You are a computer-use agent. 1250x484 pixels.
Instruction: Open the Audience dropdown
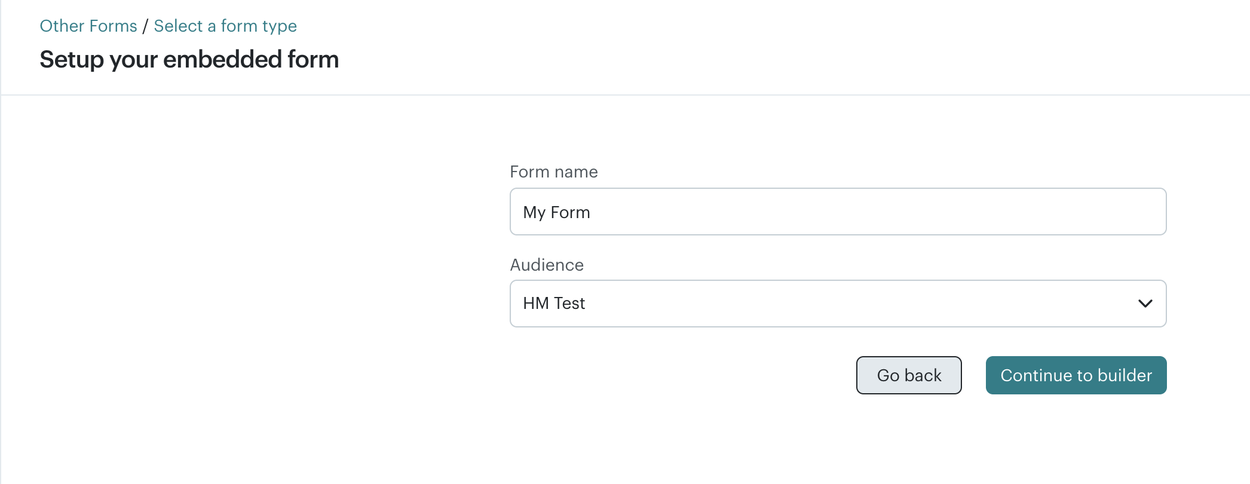click(x=837, y=304)
